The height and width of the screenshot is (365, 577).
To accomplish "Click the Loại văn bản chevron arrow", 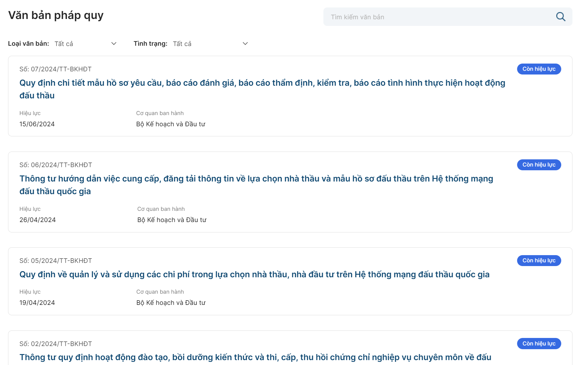I will click(114, 44).
